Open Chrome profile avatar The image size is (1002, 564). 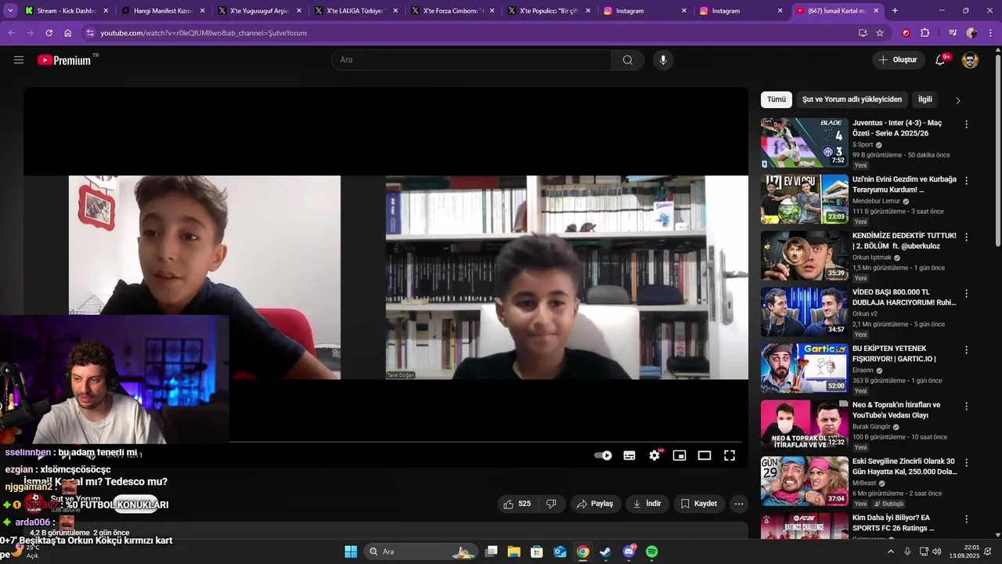pos(971,33)
